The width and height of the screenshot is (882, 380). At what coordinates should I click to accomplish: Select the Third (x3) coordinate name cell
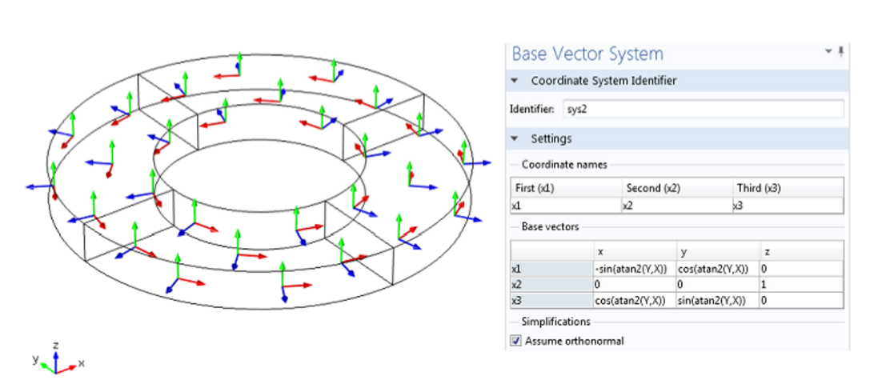point(787,206)
